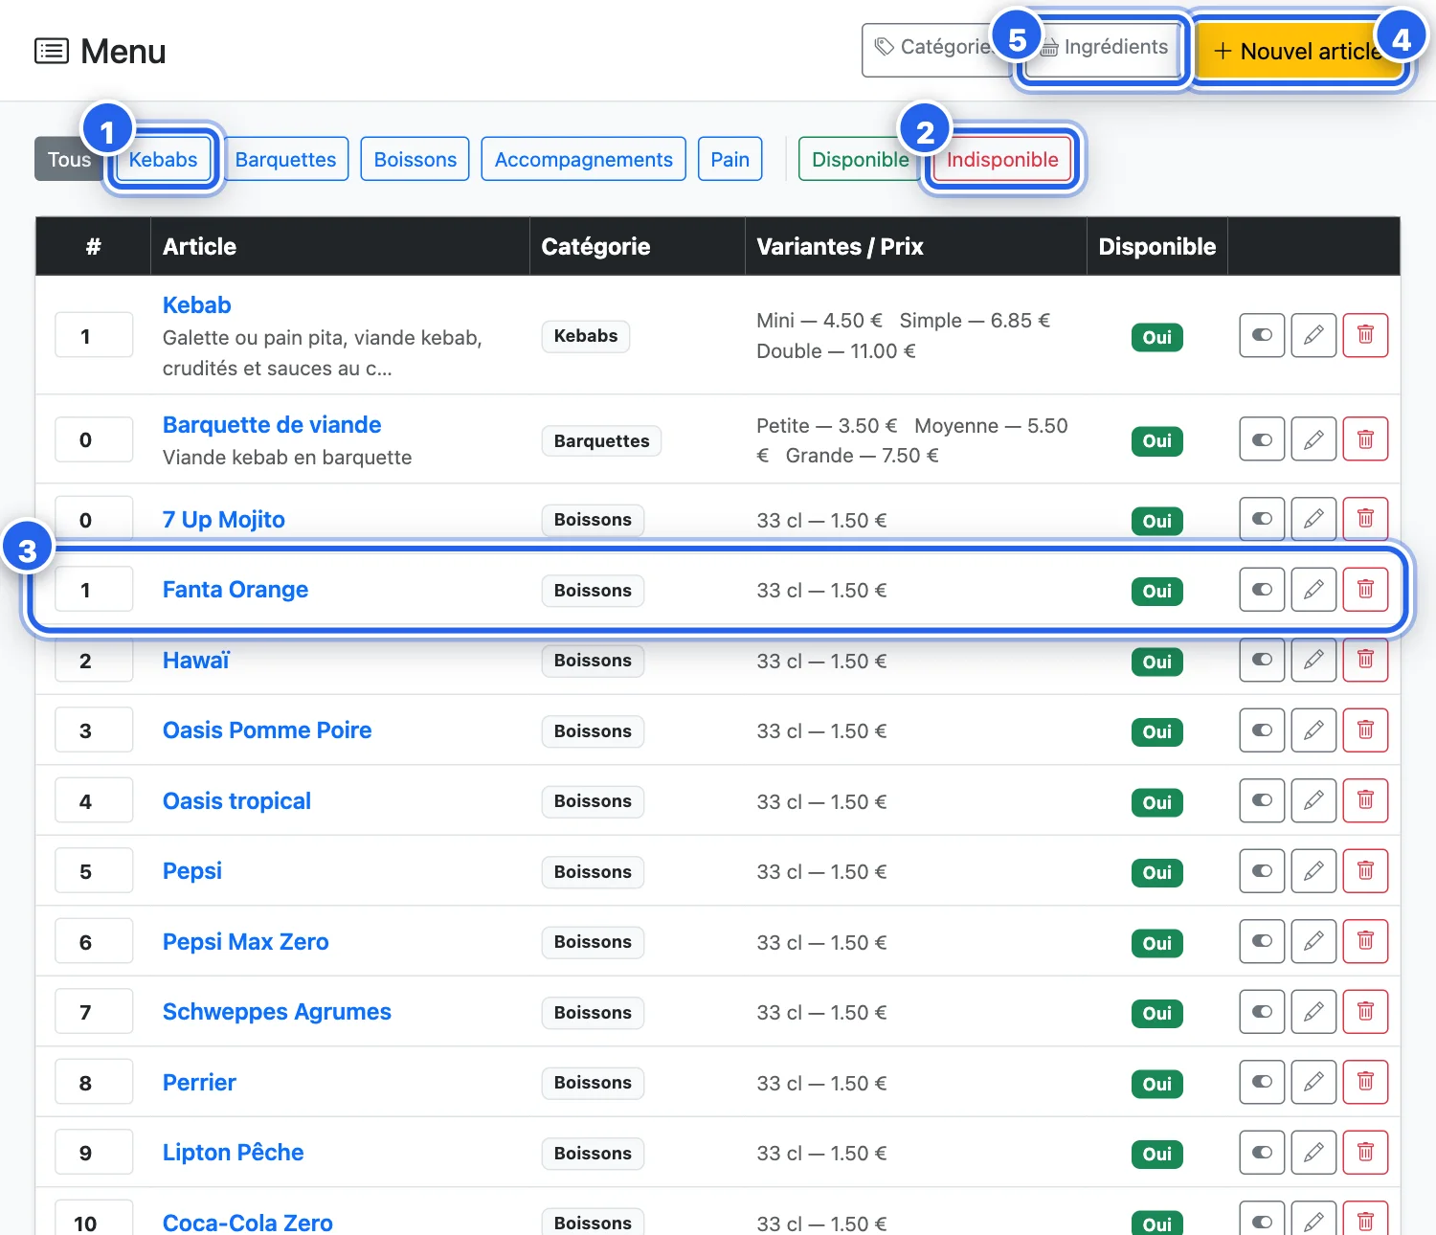The image size is (1436, 1235).
Task: Open the Oasis Pomme Poire article link
Action: point(267,730)
